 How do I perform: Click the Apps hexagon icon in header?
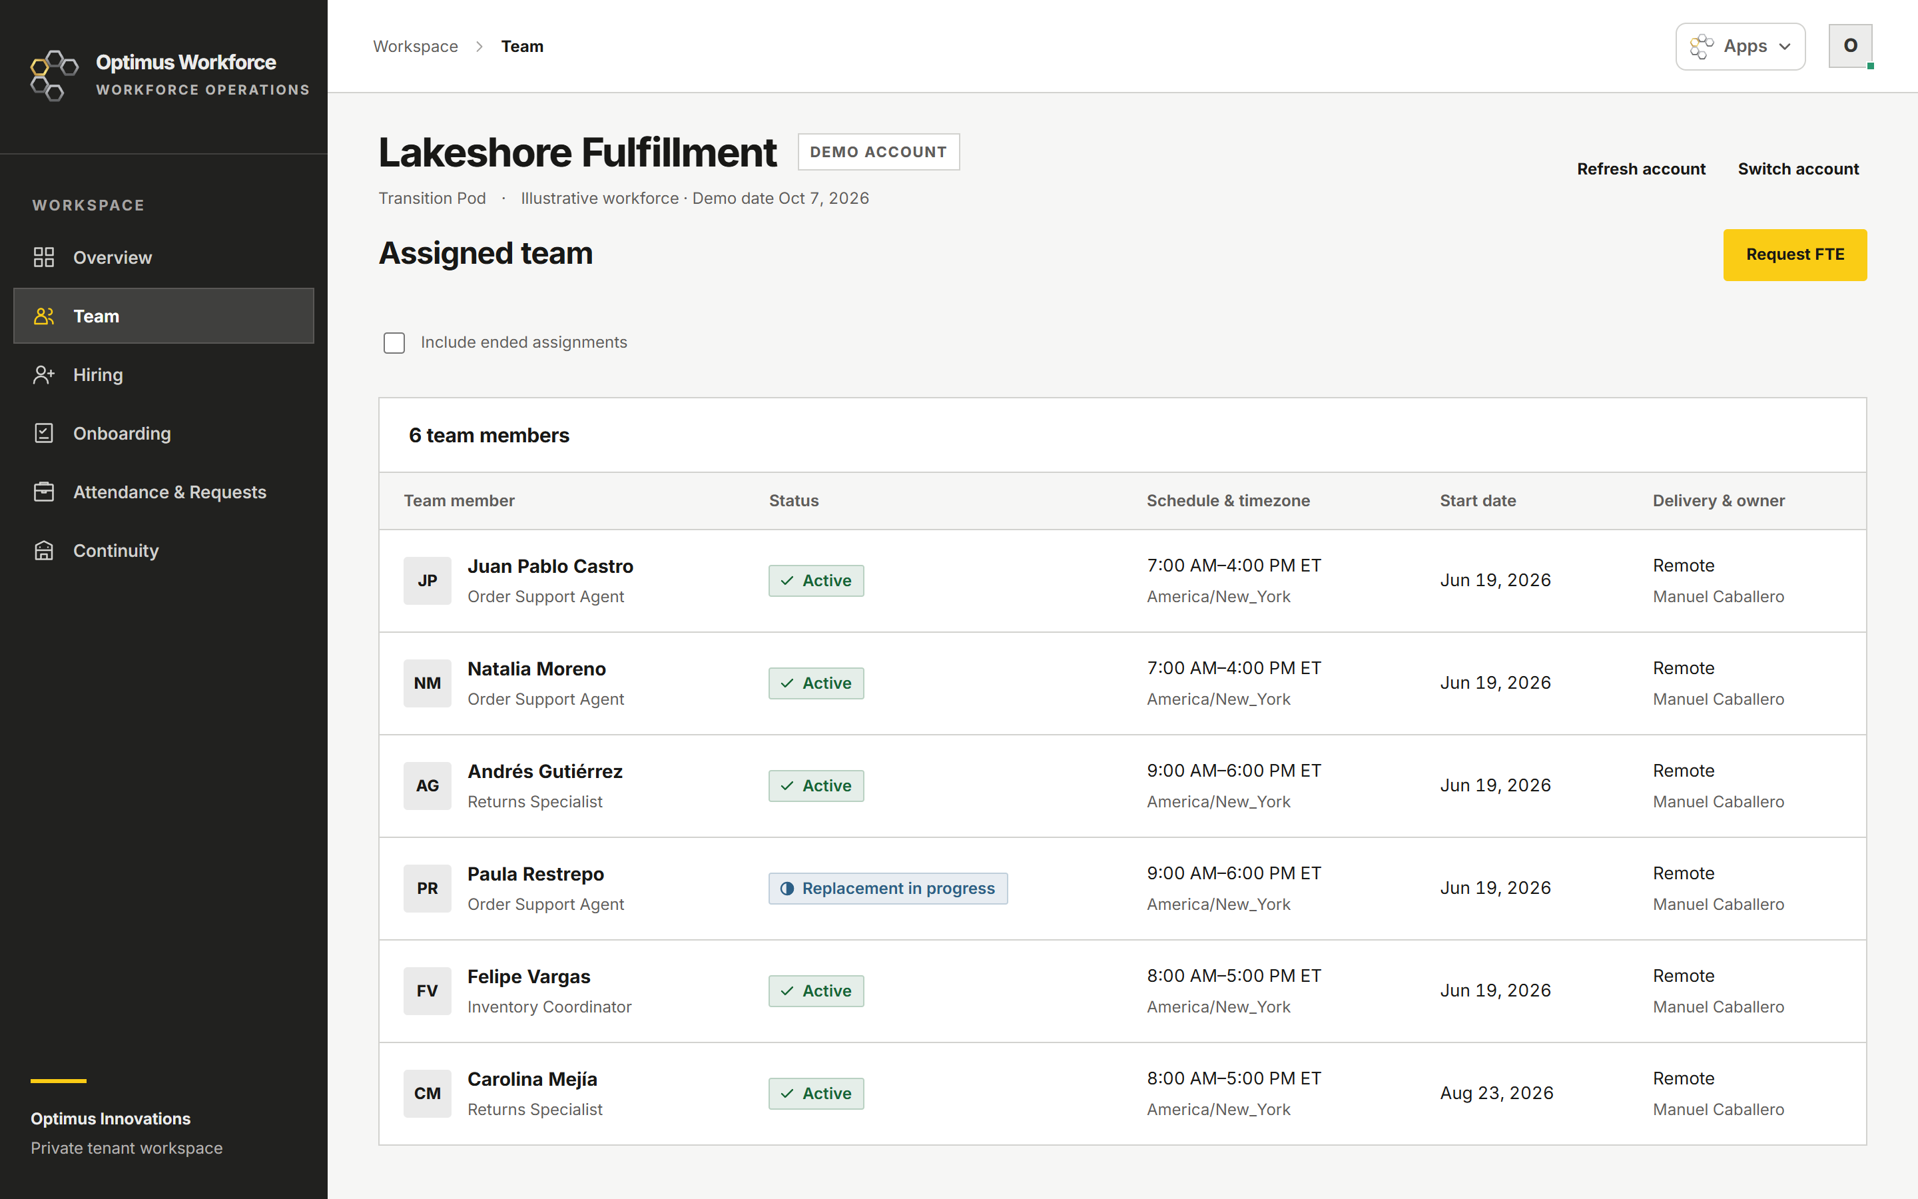pos(1701,46)
